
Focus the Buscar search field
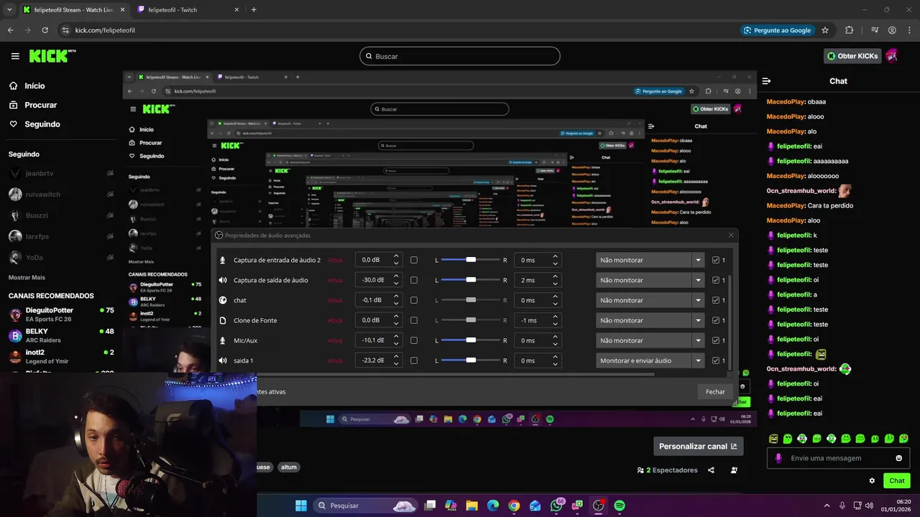460,56
